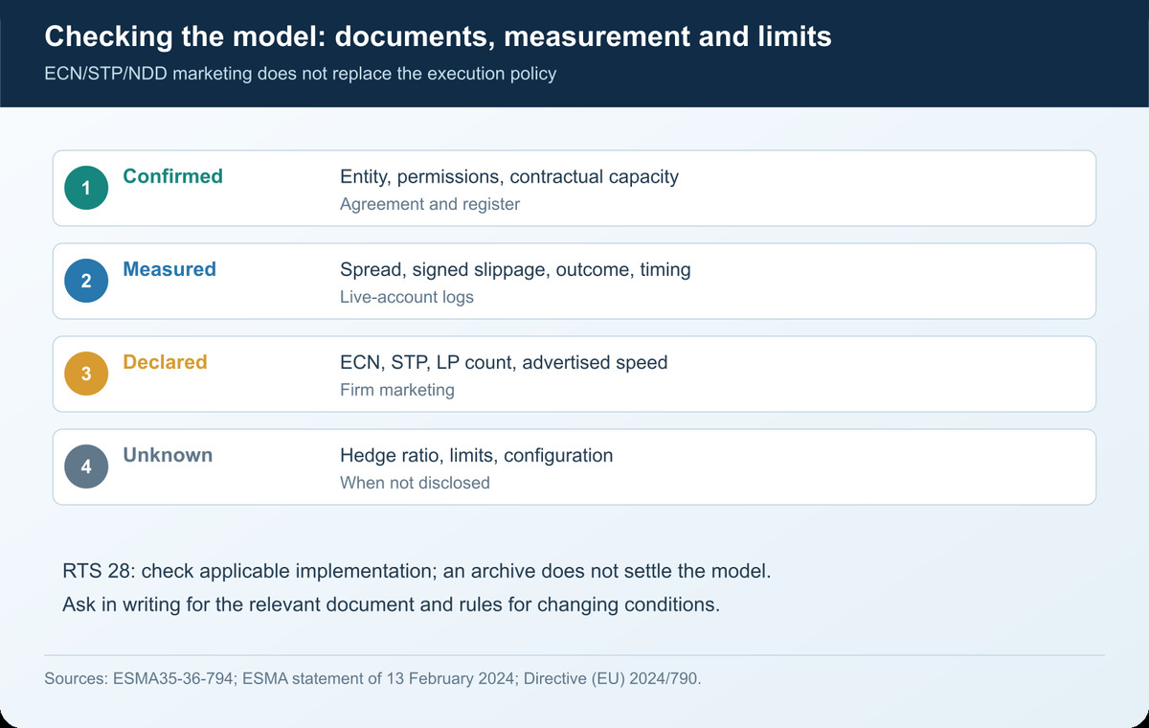The height and width of the screenshot is (728, 1149).
Task: Click the "Live-account logs" caption
Action: 407,297
